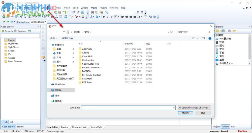Open the Plugins menu
Screen dimensions: 252x133
tap(103, 8)
